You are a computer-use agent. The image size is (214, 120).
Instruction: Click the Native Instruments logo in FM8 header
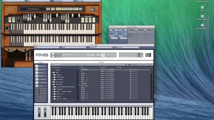pos(148,55)
